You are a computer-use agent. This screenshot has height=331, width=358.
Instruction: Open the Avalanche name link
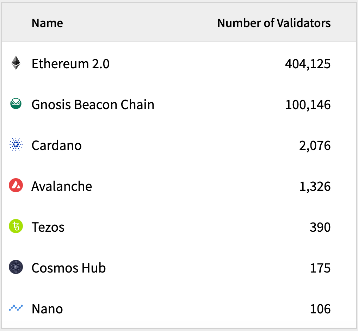click(x=62, y=186)
